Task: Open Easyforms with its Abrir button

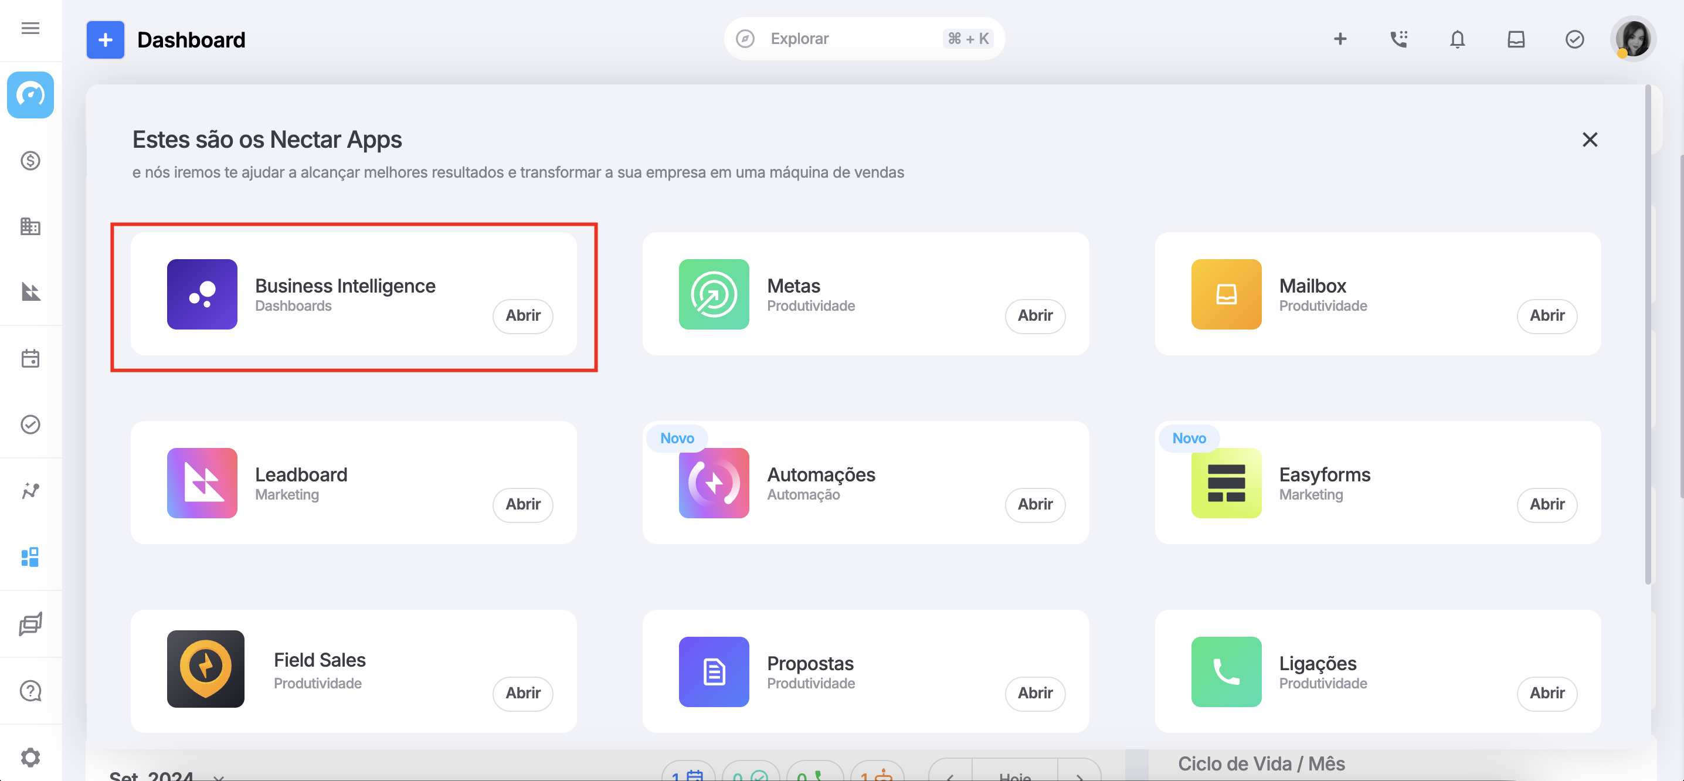Action: tap(1547, 505)
